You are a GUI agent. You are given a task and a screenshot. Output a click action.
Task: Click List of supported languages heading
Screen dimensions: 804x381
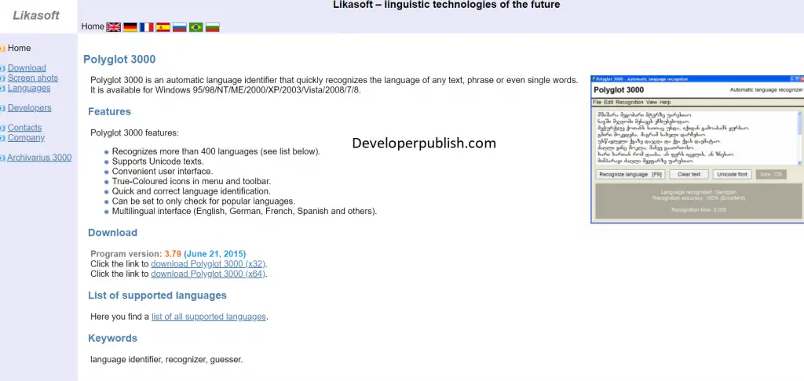click(157, 296)
